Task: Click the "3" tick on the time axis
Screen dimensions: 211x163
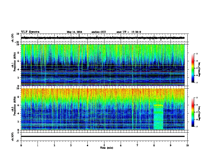Action: pyautogui.click(x=71, y=145)
